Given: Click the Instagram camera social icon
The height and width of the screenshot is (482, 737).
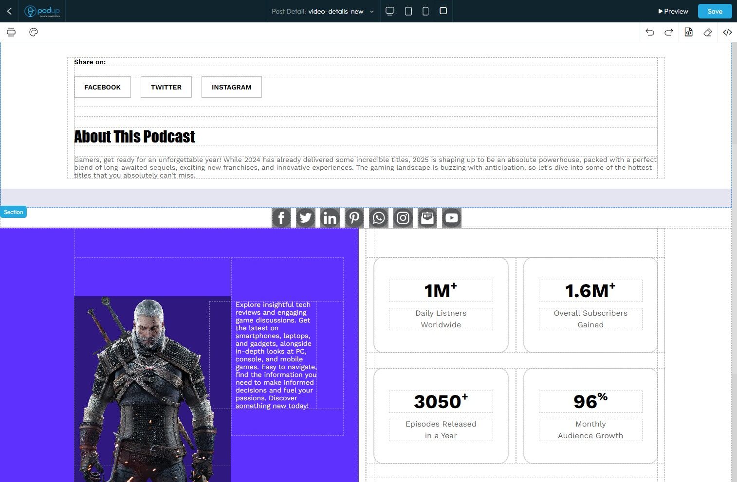Looking at the screenshot, I should (x=403, y=218).
